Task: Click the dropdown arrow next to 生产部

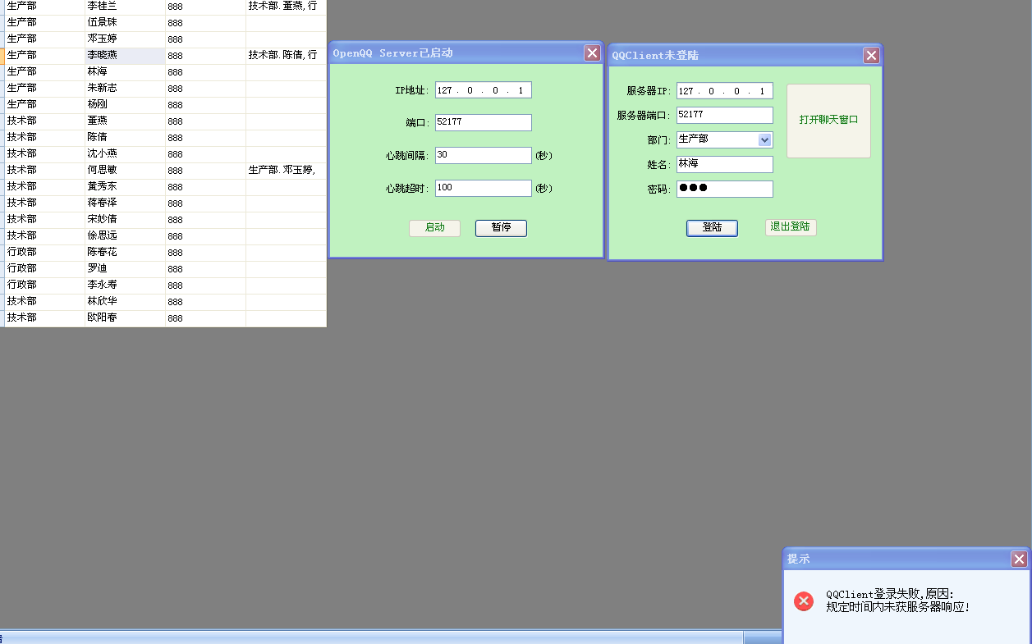Action: [765, 139]
